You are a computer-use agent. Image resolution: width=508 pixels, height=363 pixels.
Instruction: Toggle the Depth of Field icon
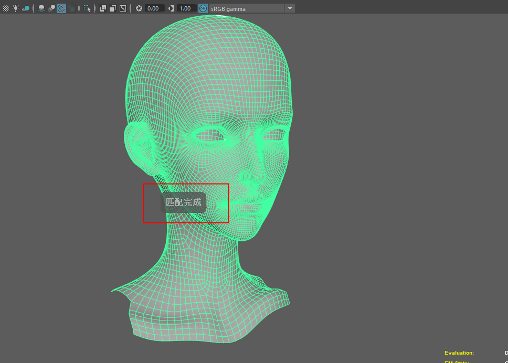[x=71, y=8]
